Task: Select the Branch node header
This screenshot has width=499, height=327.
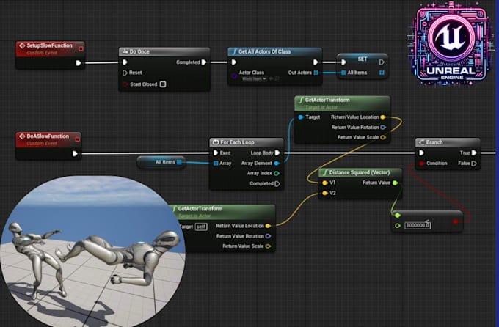Action: [x=448, y=142]
